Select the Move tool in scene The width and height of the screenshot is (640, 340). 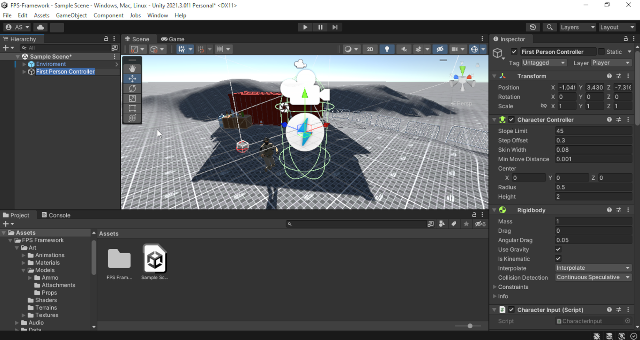[x=132, y=79]
